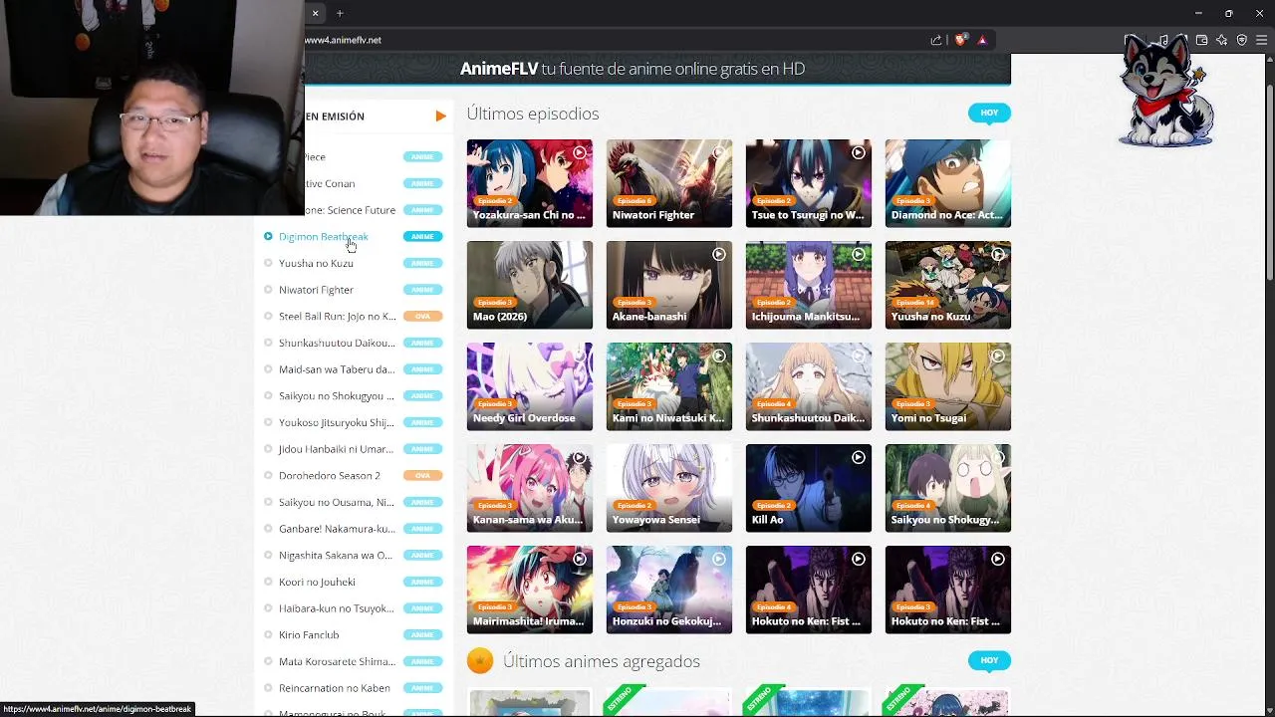The image size is (1275, 717).
Task: Click play icon on Mao (2026) thumbnail
Action: [579, 254]
